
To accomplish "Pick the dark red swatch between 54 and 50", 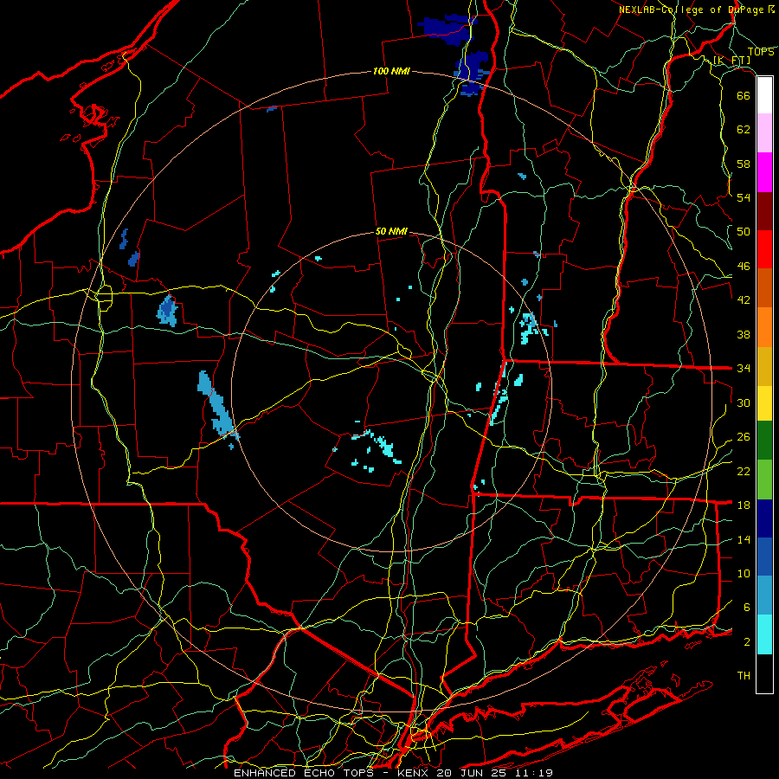I will 764,212.
